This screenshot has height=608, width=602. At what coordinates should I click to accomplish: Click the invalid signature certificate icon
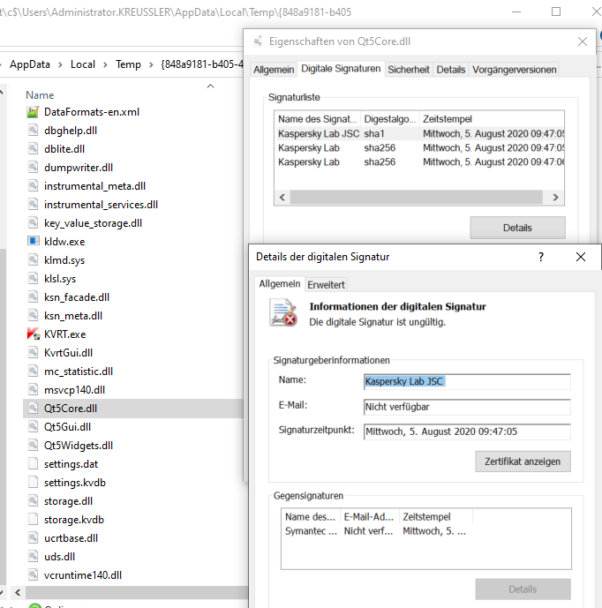283,312
